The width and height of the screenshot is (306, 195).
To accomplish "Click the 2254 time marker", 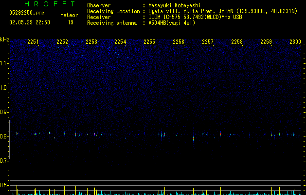I will (120, 42).
